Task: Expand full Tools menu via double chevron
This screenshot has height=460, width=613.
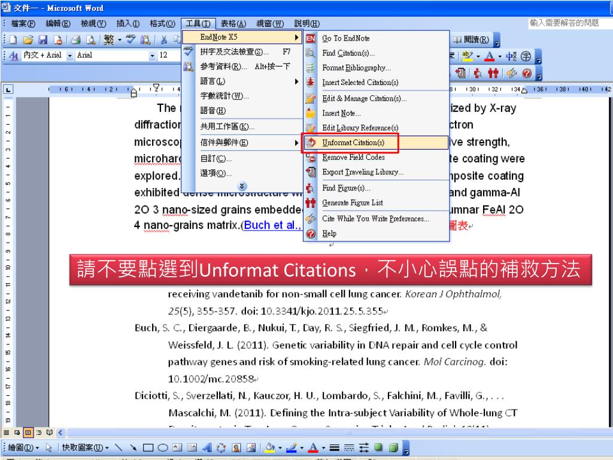Action: 242,186
